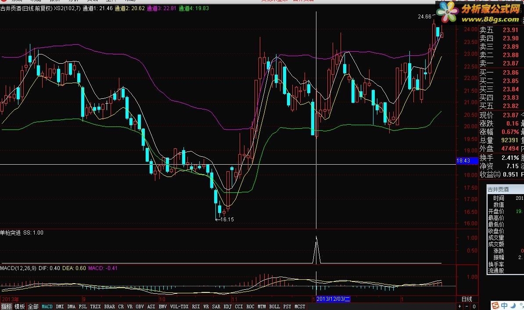Click the 换手 value 2.41%

click(x=510, y=158)
